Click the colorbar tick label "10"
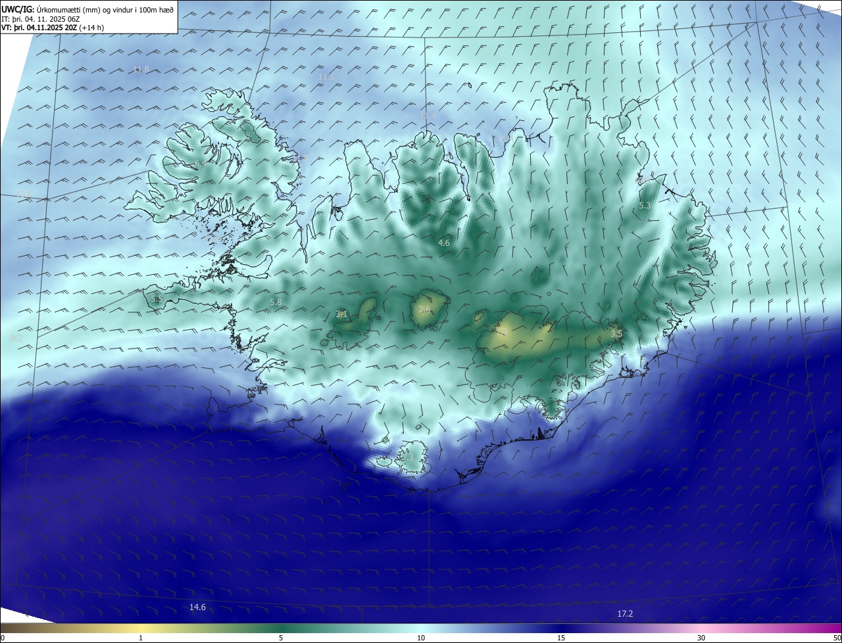Viewport: 842px width, 643px height. point(421,638)
